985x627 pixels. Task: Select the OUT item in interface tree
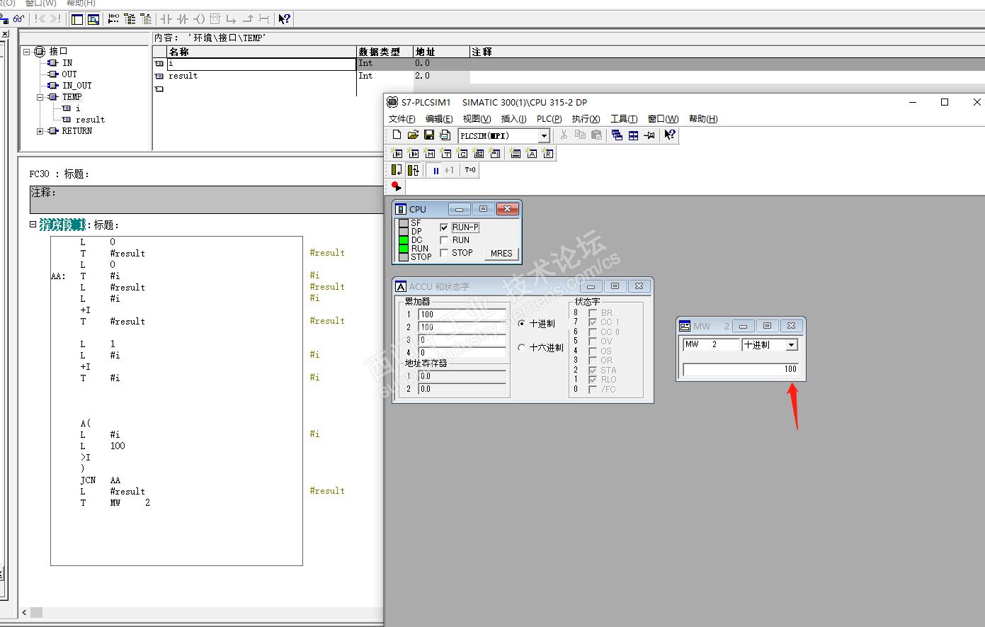click(x=69, y=74)
